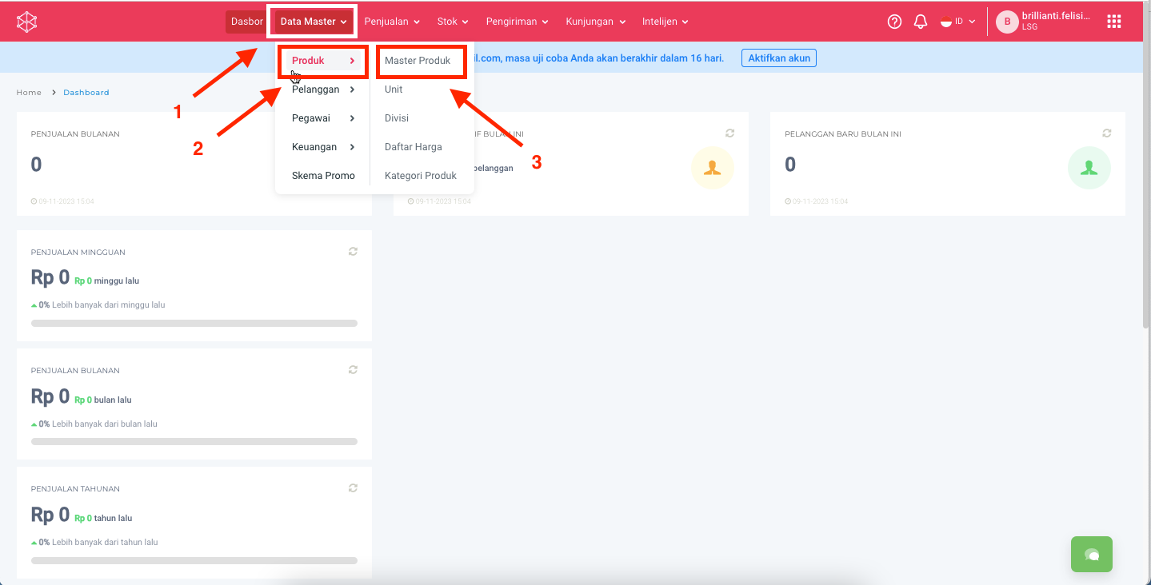Click the Aktifkan akun button
This screenshot has height=585, width=1151.
tap(778, 58)
